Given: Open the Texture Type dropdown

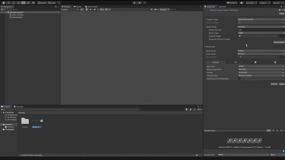Looking at the screenshot, I should coord(261,20).
